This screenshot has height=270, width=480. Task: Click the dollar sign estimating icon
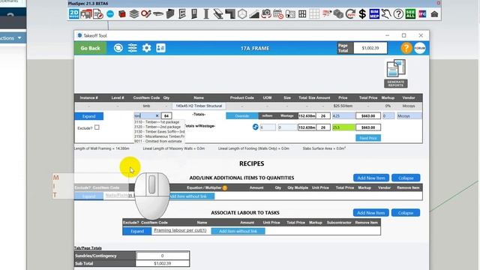tap(362, 14)
